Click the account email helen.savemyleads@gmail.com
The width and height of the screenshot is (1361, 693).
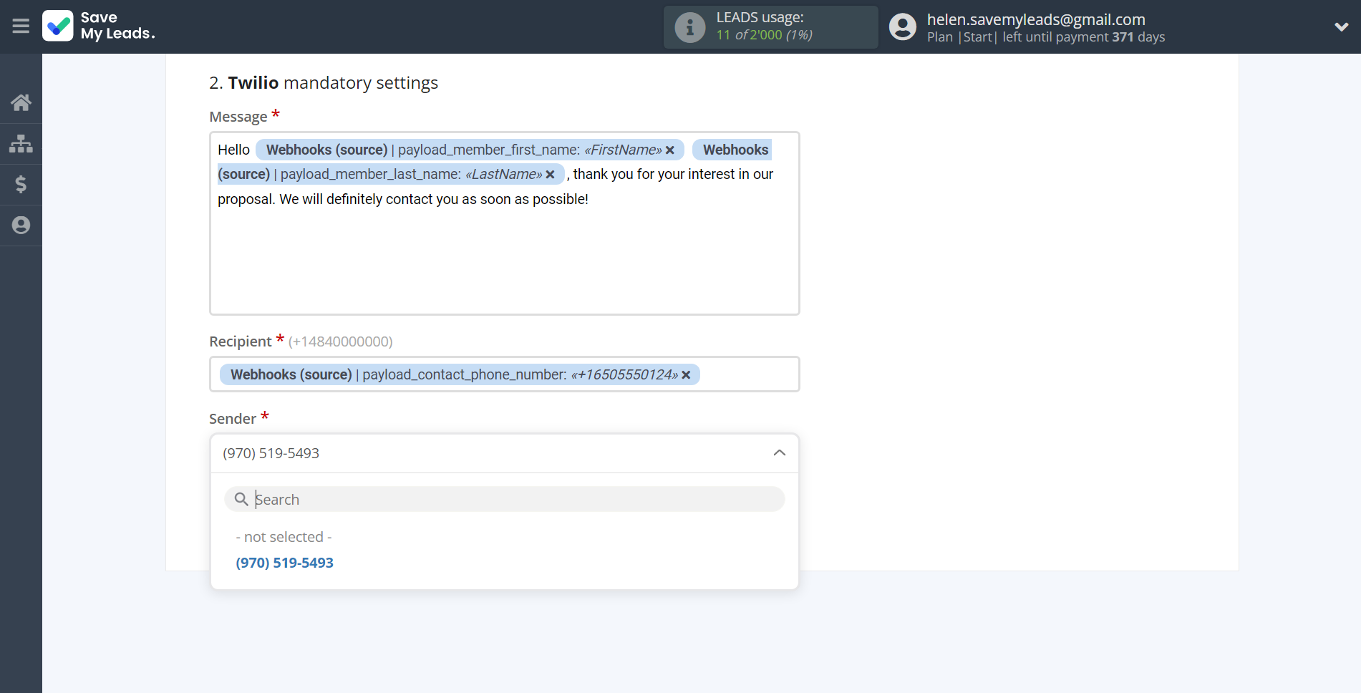(1036, 19)
